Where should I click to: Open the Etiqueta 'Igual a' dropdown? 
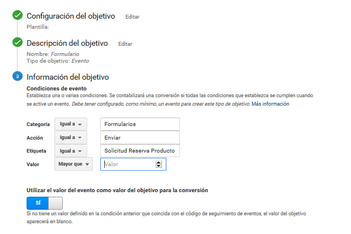pyautogui.click(x=71, y=151)
